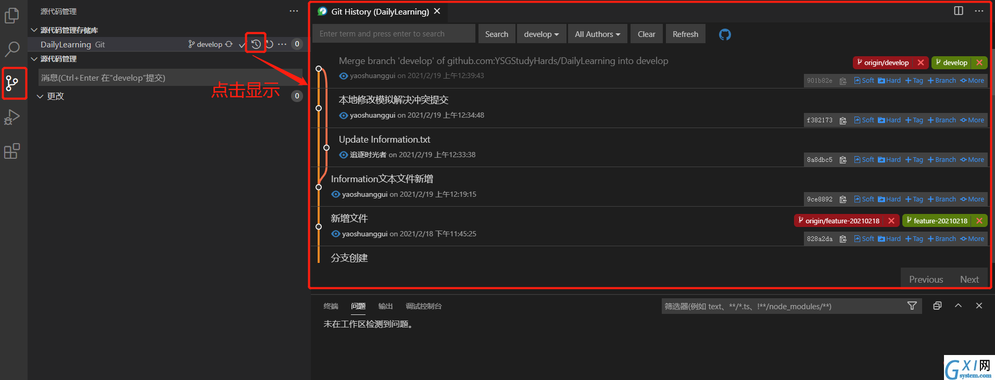Click the Refresh button in Git History
Screen dimensions: 995x380
685,34
